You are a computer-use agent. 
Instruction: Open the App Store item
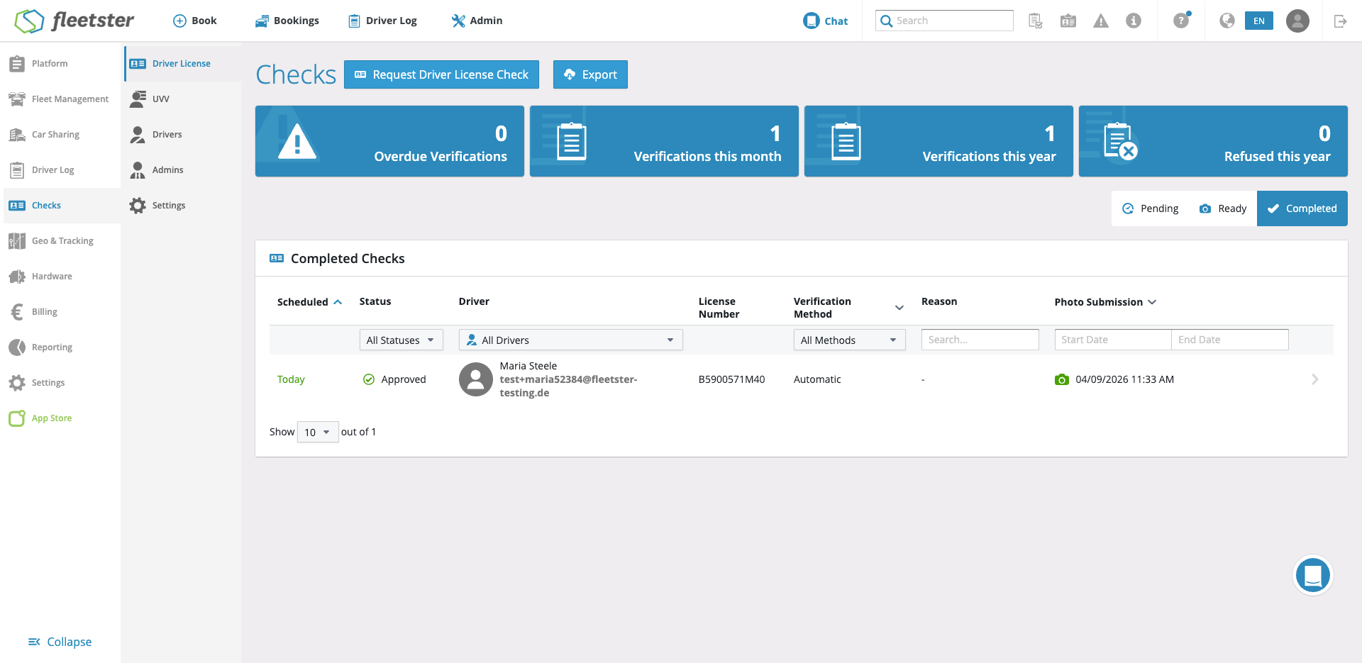60,418
